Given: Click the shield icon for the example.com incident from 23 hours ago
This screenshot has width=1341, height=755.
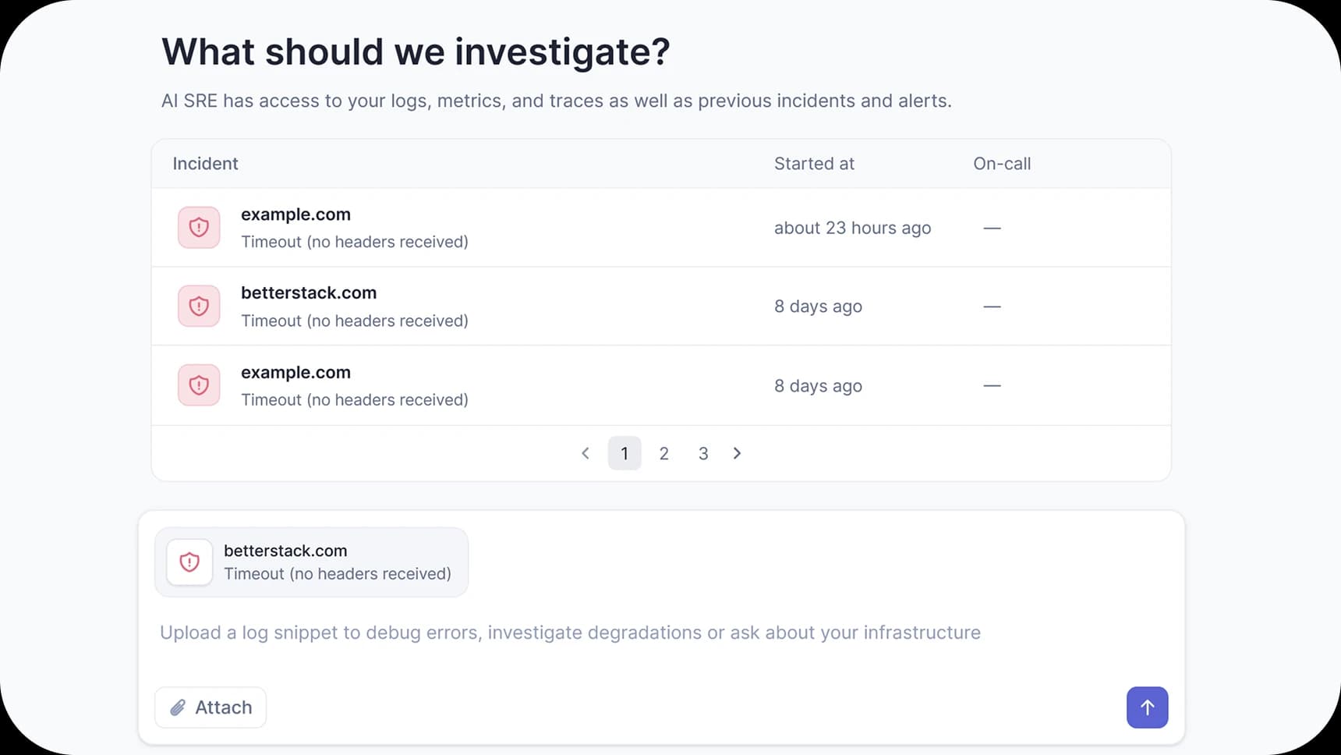Looking at the screenshot, I should [x=199, y=227].
